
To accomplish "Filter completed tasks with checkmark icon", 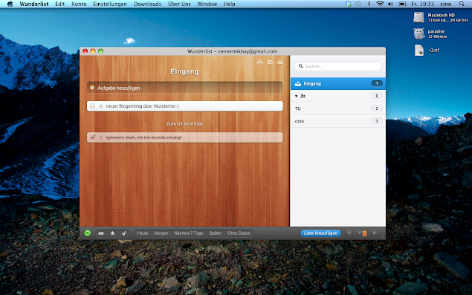I will click(123, 233).
